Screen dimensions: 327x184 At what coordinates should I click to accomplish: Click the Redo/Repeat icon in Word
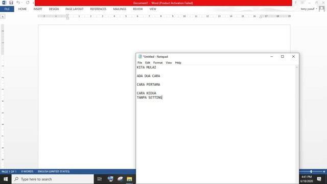tap(28, 3)
